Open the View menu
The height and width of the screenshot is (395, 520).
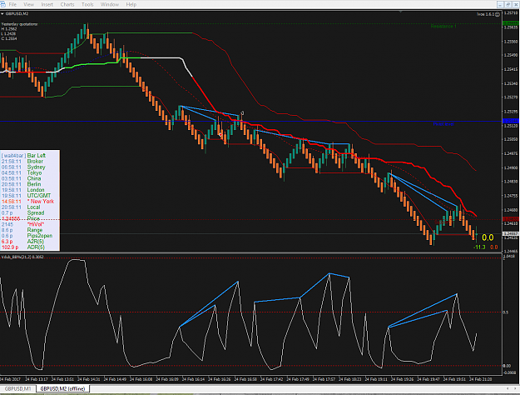pyautogui.click(x=28, y=4)
